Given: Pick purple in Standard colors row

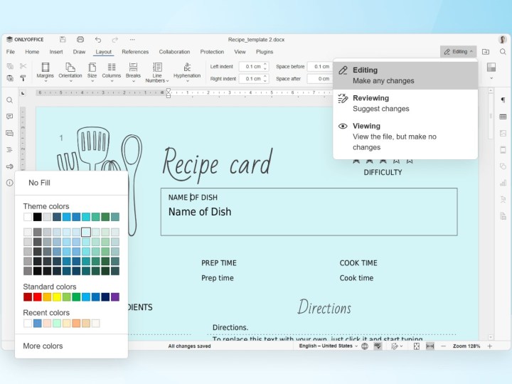Looking at the screenshot, I should coord(115,297).
